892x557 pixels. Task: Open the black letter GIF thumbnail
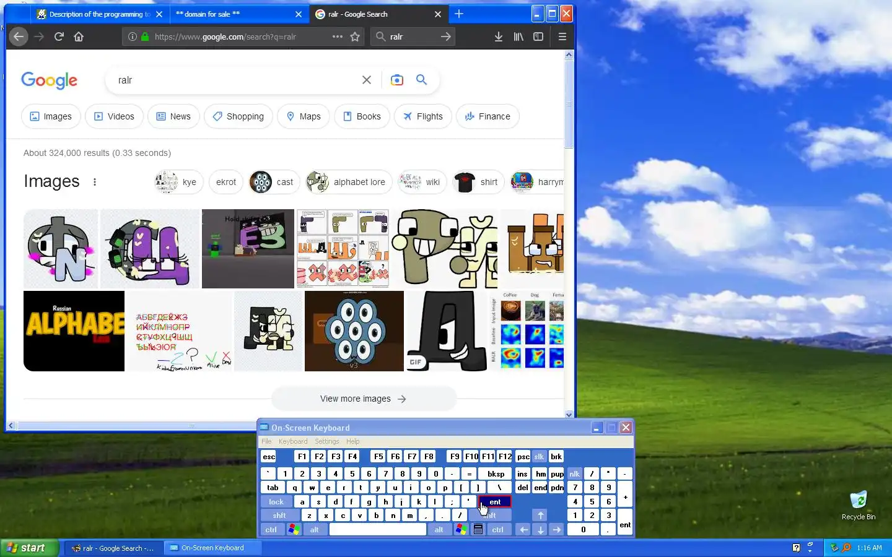pyautogui.click(x=447, y=331)
